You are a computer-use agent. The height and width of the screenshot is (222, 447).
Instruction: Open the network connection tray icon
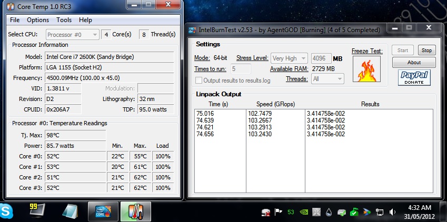pyautogui.click(x=380, y=212)
